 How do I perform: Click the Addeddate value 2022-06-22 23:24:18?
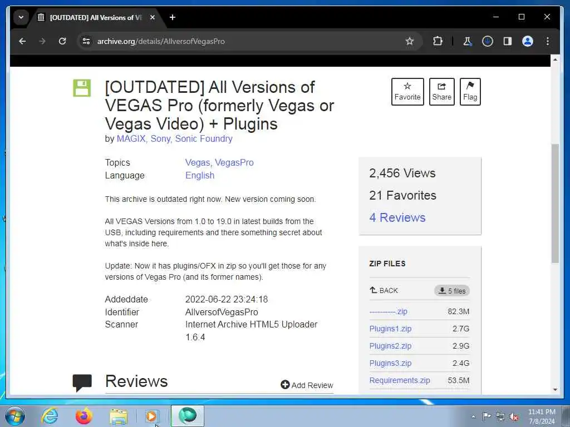[227, 299]
